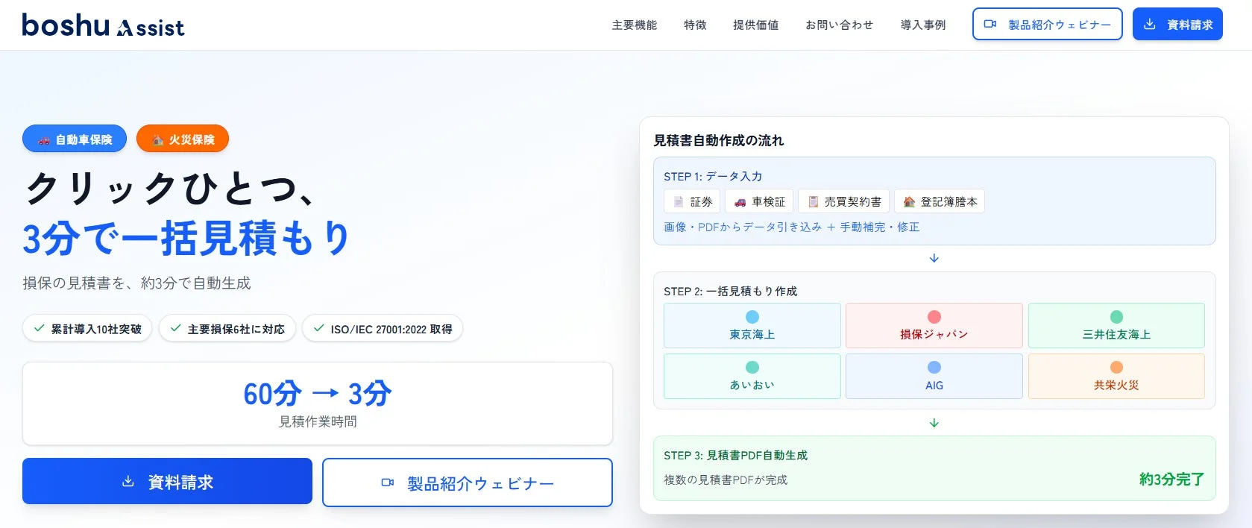The height and width of the screenshot is (528, 1252).
Task: Go to the 特徴 section
Action: tap(695, 25)
